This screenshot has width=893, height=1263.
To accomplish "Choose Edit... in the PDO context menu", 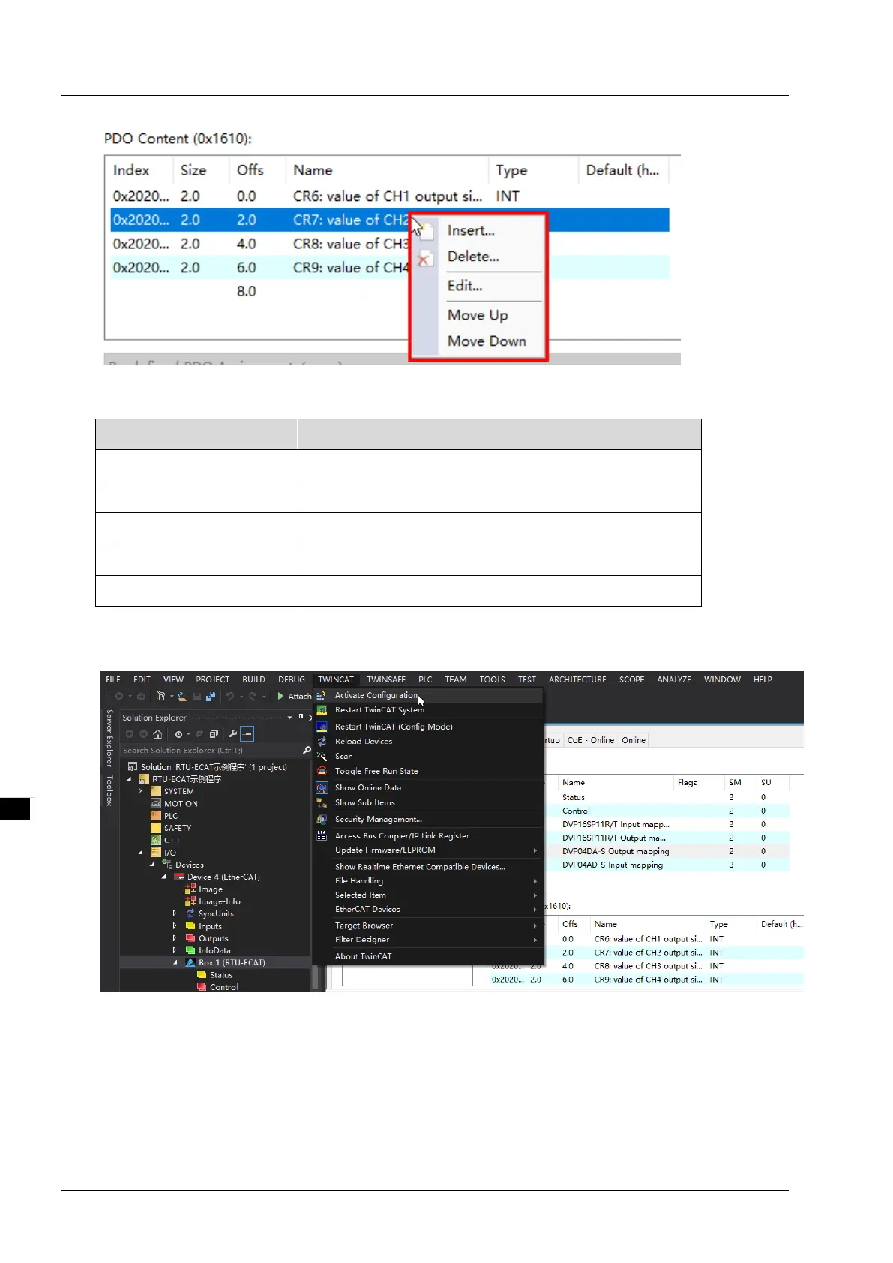I will point(465,286).
